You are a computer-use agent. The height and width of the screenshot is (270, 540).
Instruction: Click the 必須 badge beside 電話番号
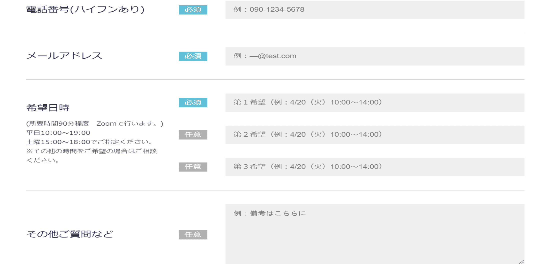193,10
